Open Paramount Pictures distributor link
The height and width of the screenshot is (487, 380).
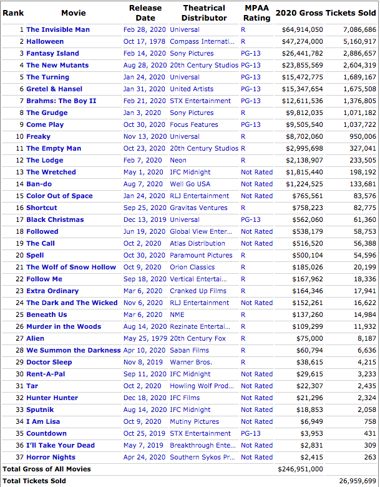pyautogui.click(x=201, y=255)
